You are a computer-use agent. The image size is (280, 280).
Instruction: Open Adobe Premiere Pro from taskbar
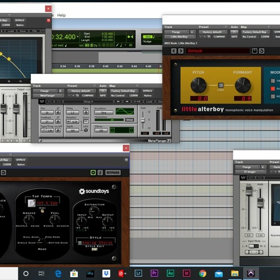pos(155,273)
